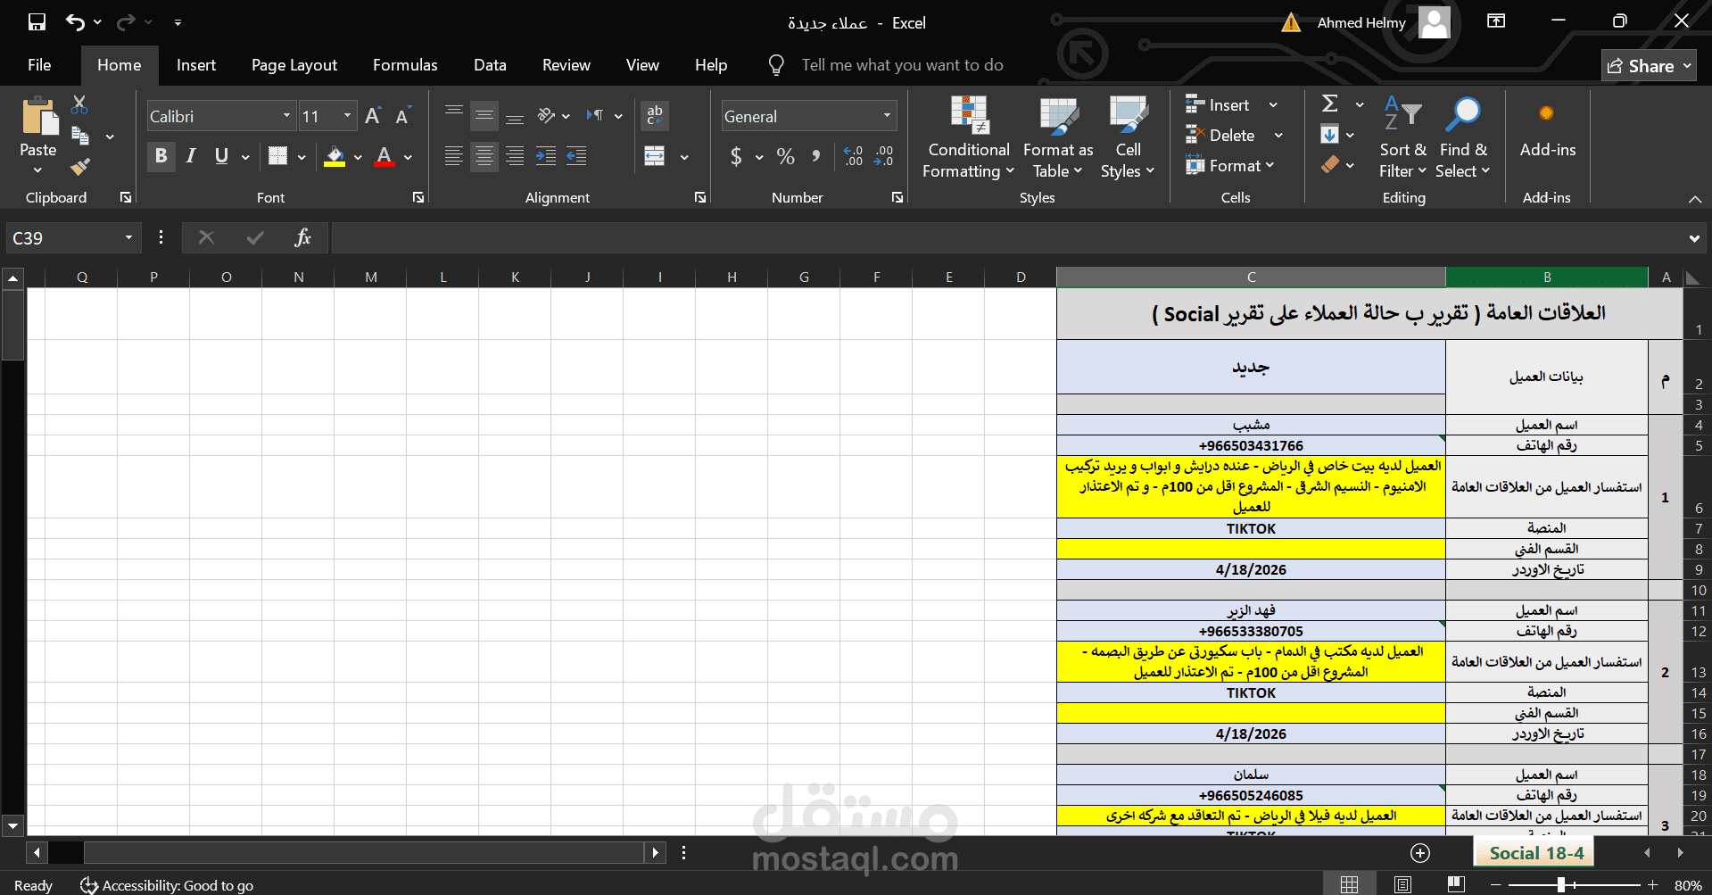Click the Increase Decimal icon
The image size is (1712, 895).
coord(854,157)
